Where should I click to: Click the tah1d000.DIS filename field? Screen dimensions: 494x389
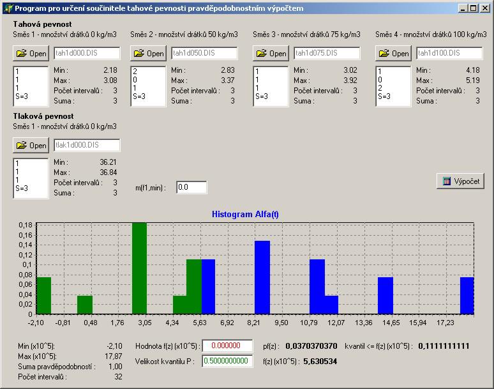tap(87, 53)
